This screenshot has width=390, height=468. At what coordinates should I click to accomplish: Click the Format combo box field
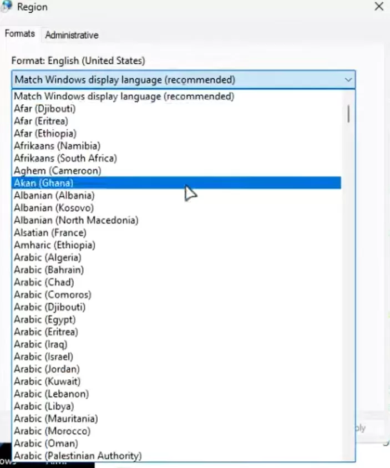[x=184, y=80]
